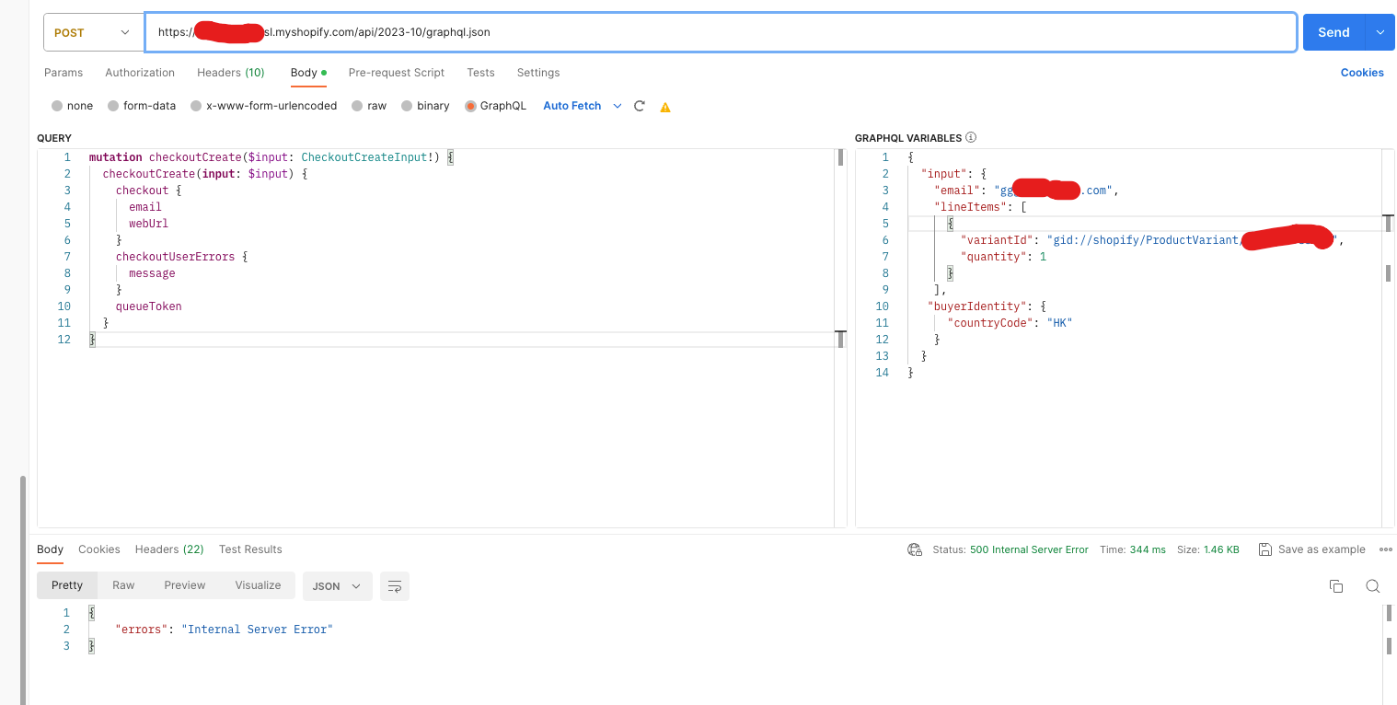This screenshot has height=705, width=1397.
Task: Click the yellow schema warning triangle icon
Action: (665, 107)
